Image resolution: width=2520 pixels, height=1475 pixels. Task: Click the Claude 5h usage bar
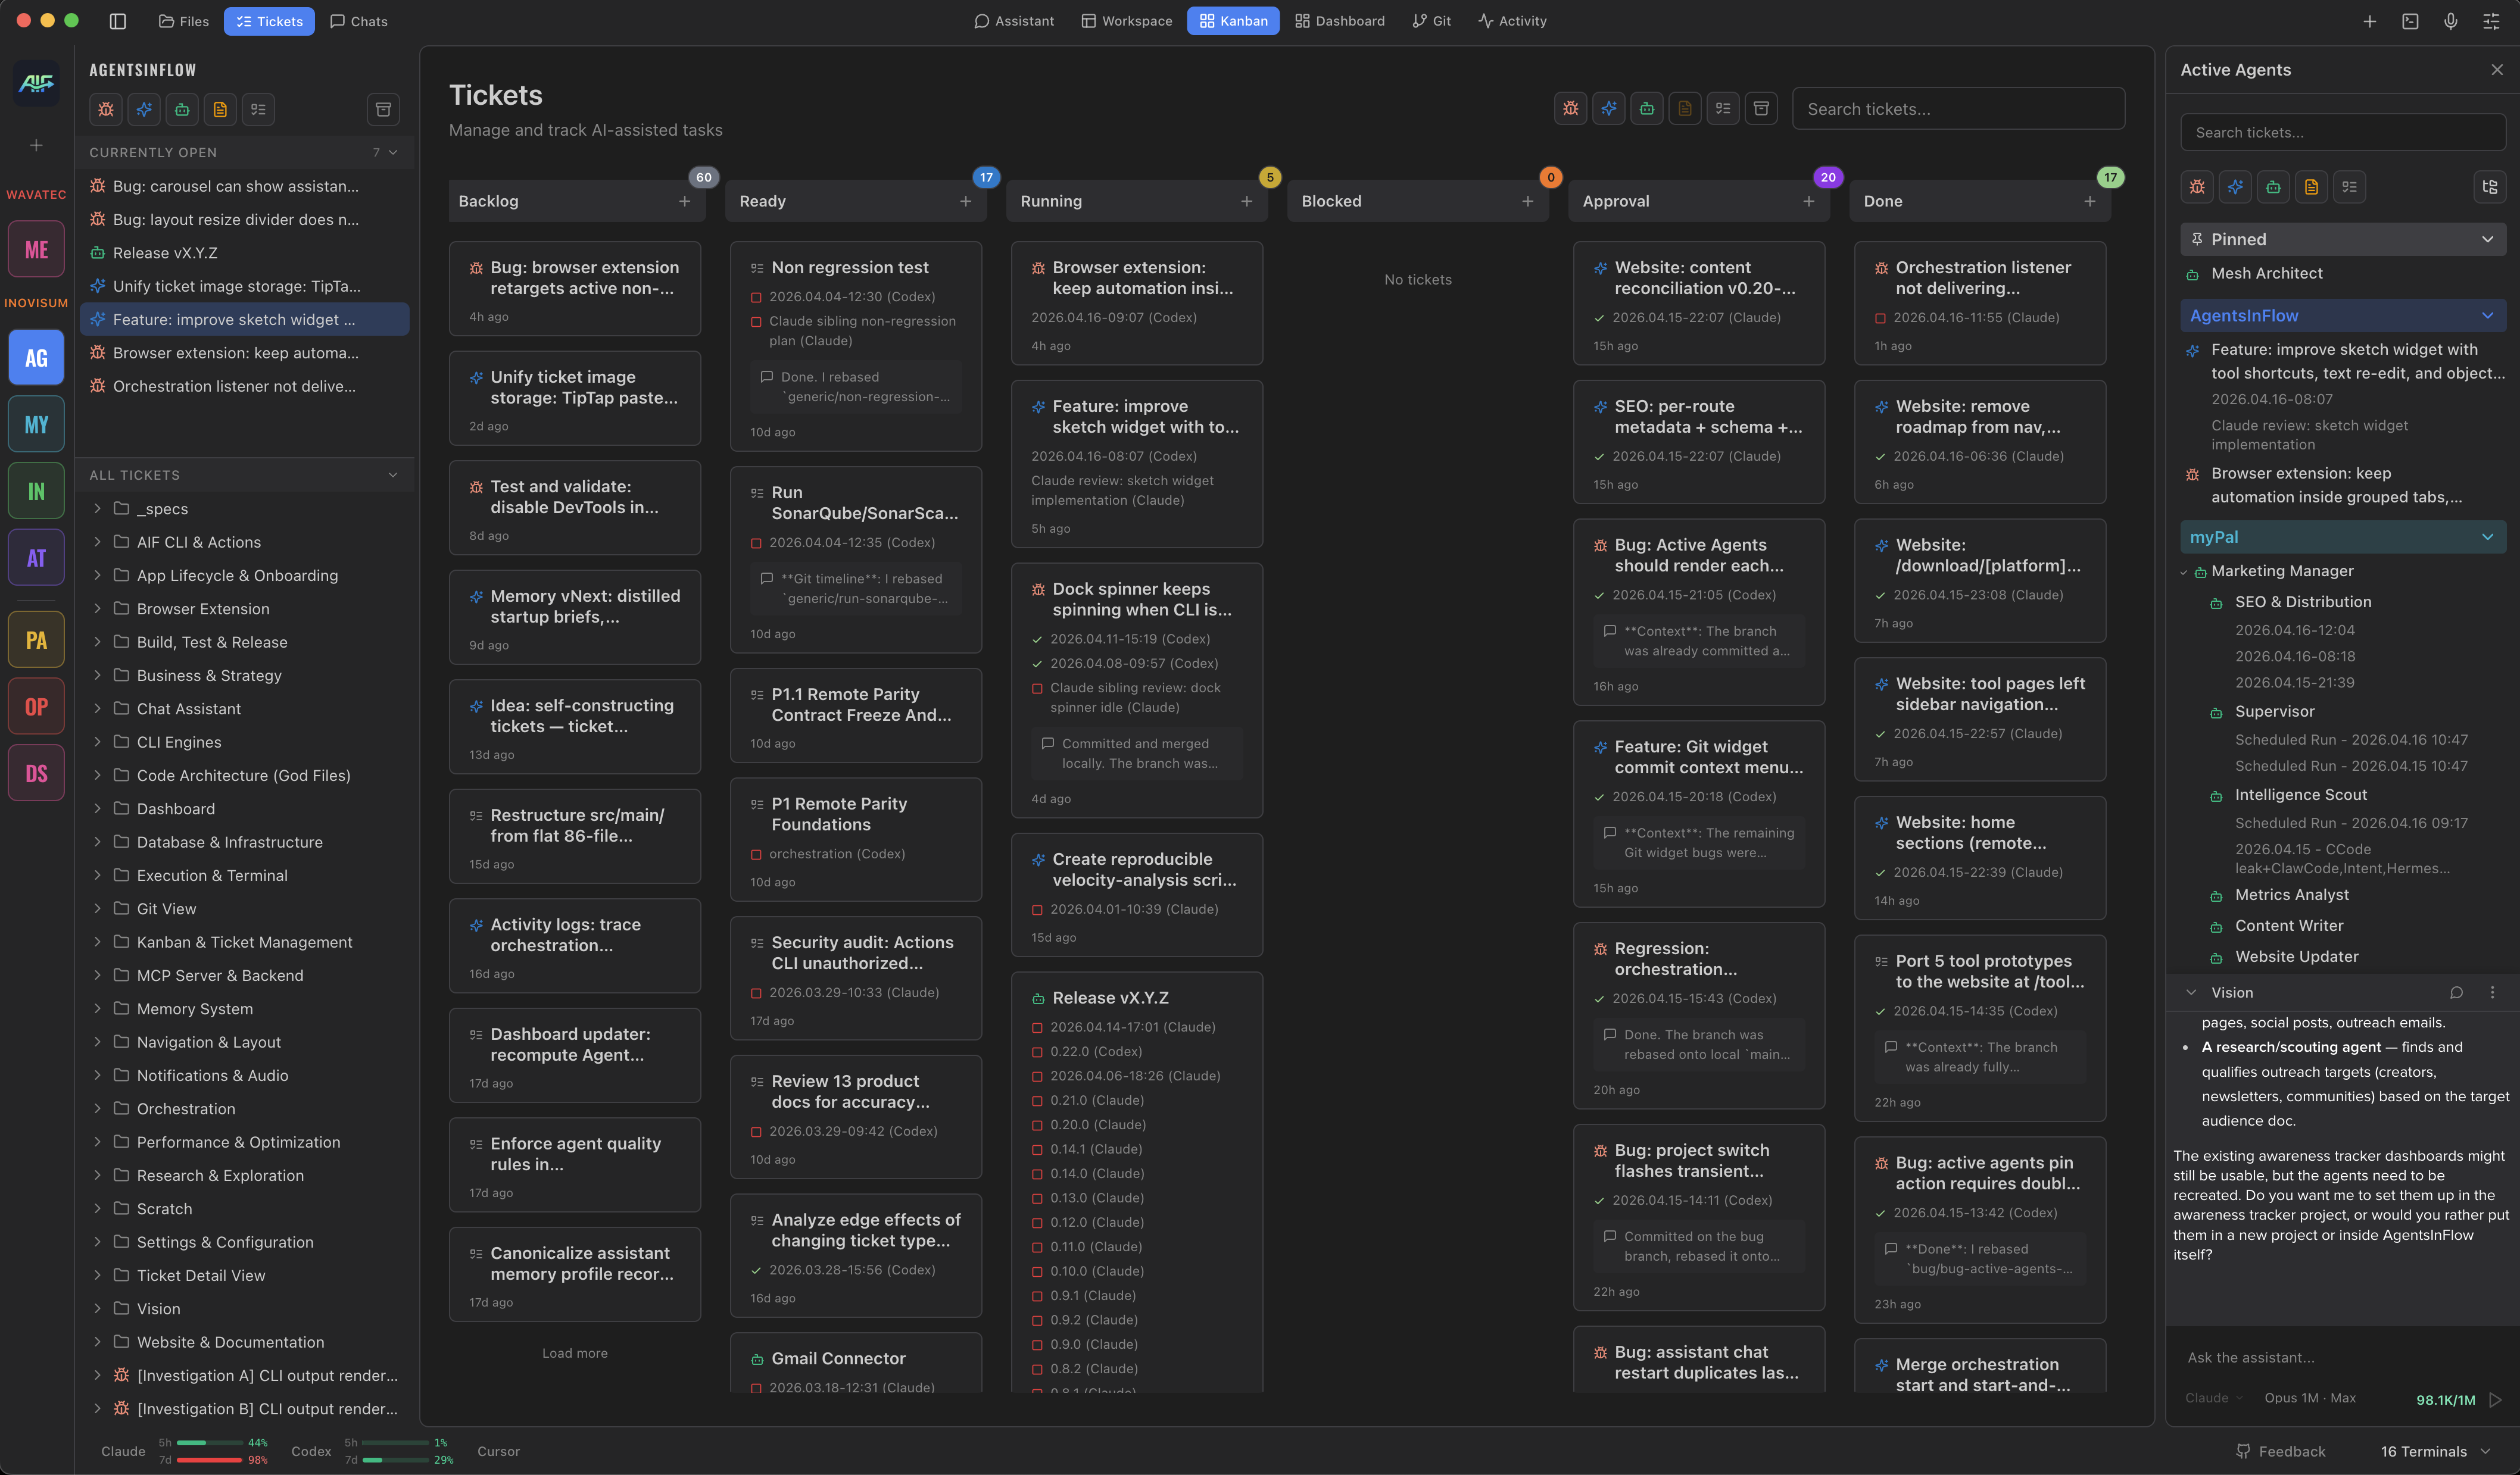click(x=209, y=1442)
